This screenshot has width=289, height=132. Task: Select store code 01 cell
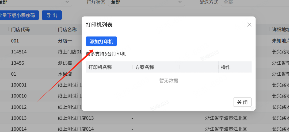pyautogui.click(x=14, y=74)
